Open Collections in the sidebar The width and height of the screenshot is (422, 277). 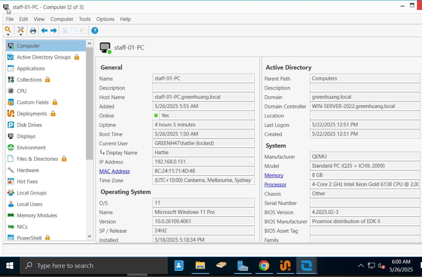point(29,80)
